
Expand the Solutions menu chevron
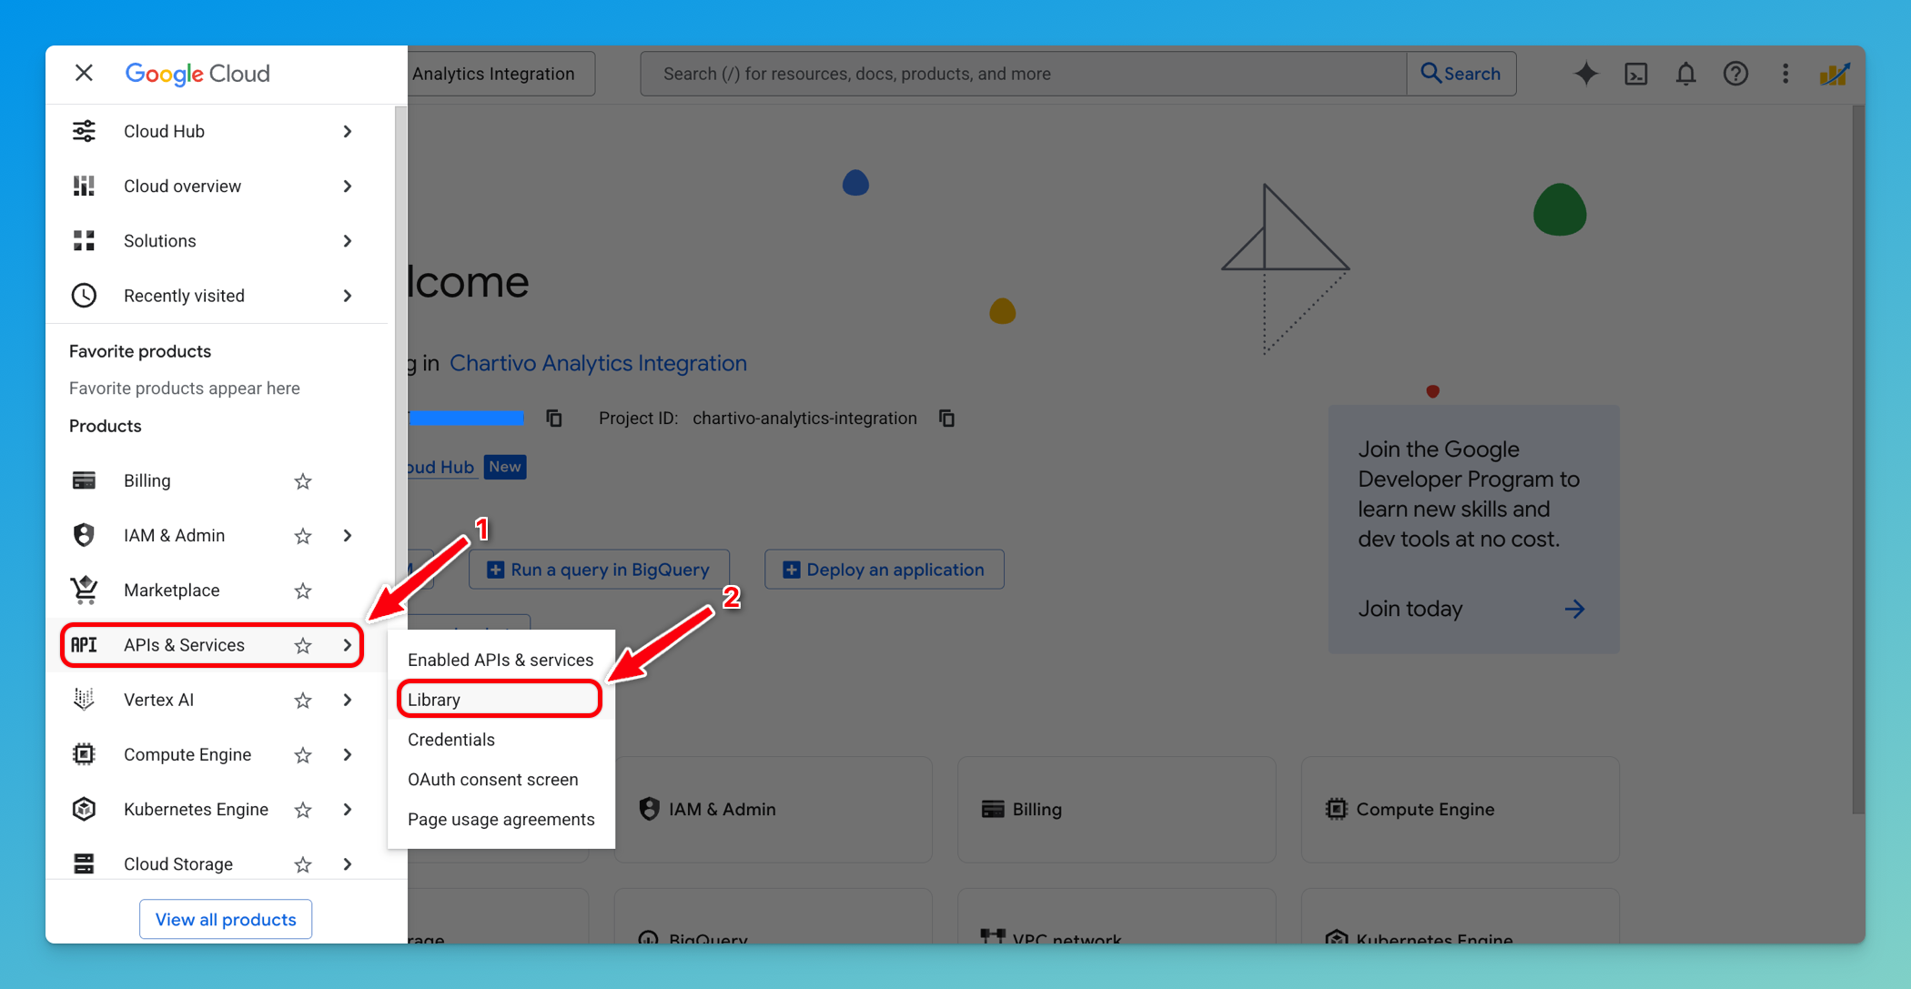point(347,240)
